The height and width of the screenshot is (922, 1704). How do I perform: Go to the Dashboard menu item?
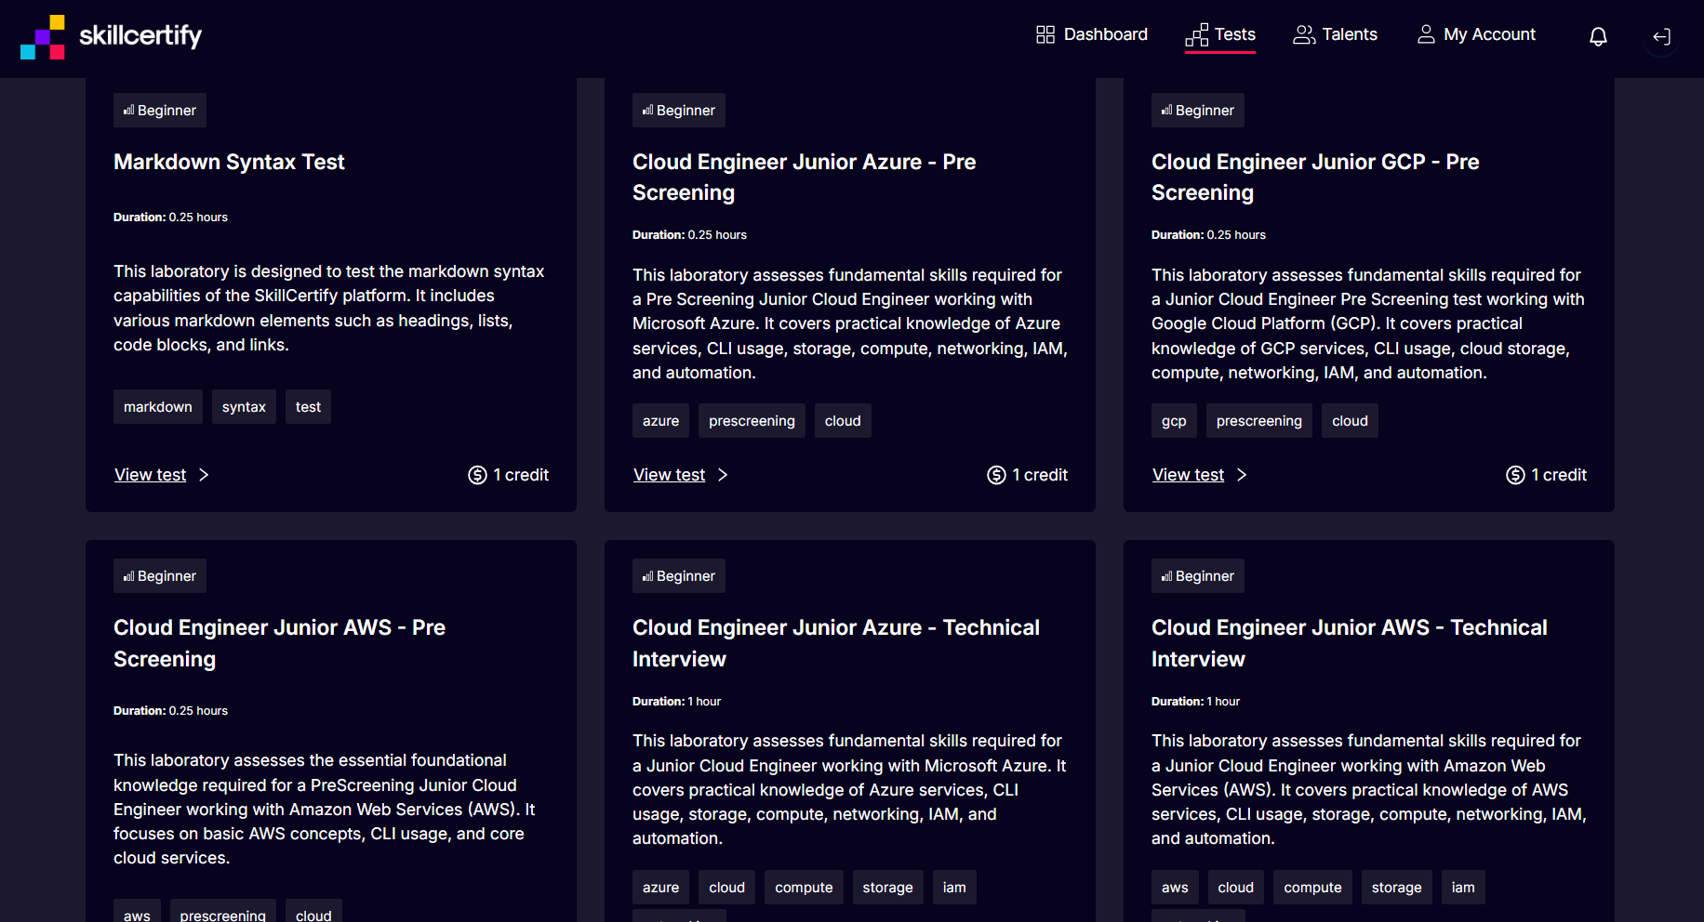coord(1105,34)
